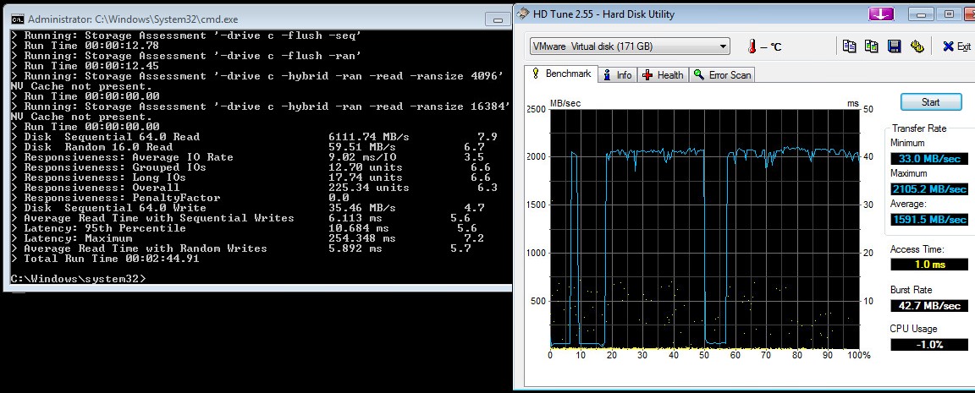Image resolution: width=975 pixels, height=393 pixels.
Task: Minimize the cmd.exe window
Action: point(498,19)
